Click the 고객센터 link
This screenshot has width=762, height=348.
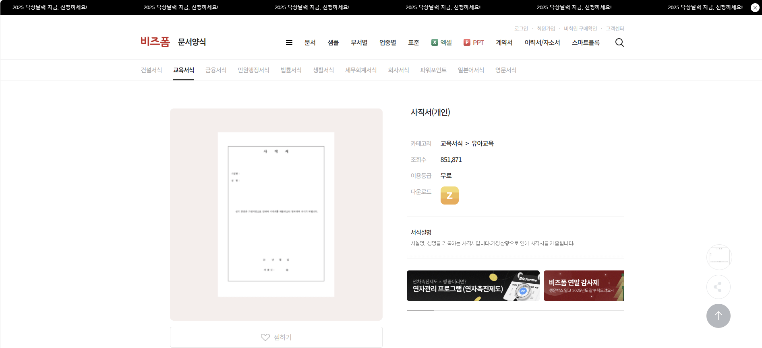pos(615,29)
